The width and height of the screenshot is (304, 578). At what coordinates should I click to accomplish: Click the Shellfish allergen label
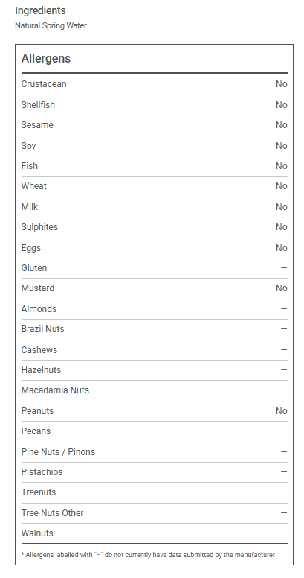click(x=38, y=105)
